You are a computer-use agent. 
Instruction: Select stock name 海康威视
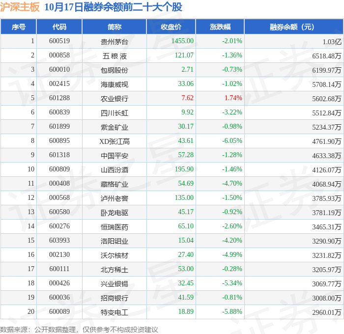pos(115,84)
